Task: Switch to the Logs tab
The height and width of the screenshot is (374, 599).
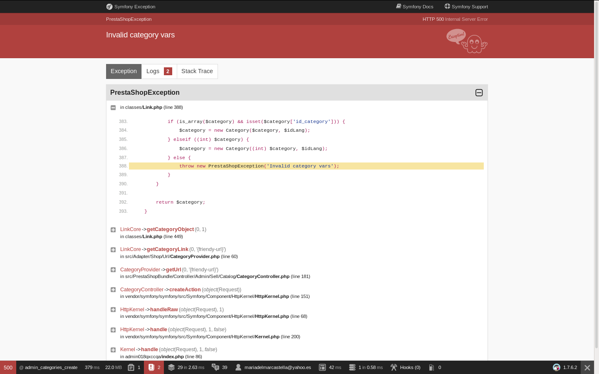Action: point(159,71)
